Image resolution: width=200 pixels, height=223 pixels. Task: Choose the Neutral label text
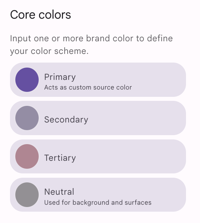point(59,192)
